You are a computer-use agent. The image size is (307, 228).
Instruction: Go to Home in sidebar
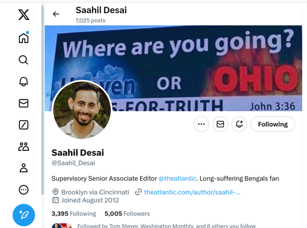click(24, 37)
